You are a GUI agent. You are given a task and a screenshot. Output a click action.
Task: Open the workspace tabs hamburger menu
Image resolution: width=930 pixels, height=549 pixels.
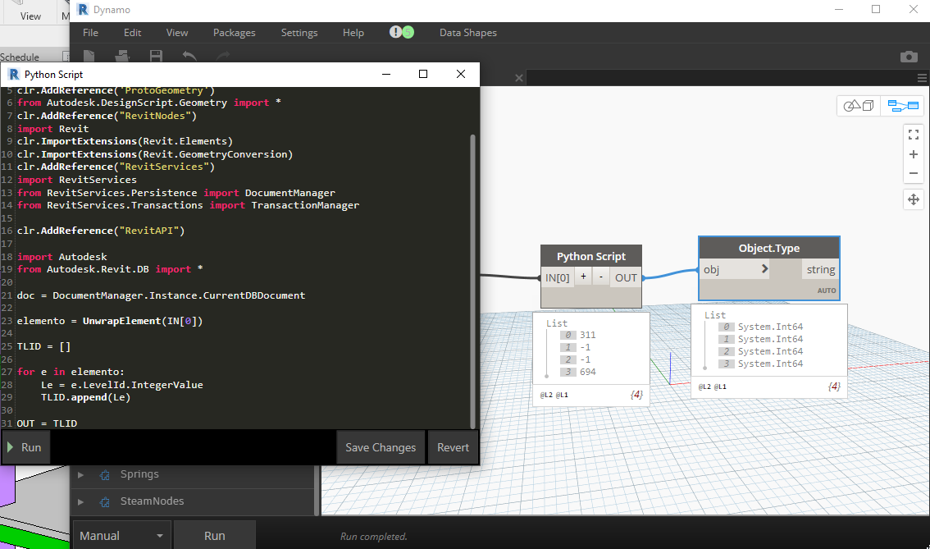pos(922,78)
